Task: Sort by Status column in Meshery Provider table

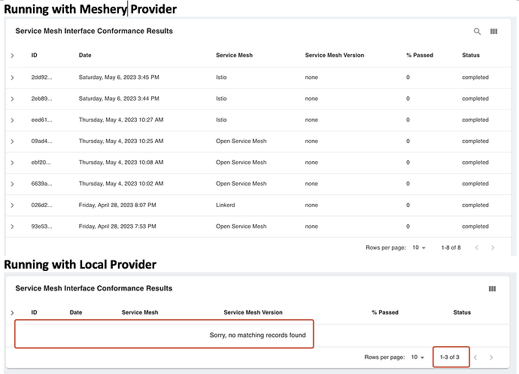Action: pos(471,55)
